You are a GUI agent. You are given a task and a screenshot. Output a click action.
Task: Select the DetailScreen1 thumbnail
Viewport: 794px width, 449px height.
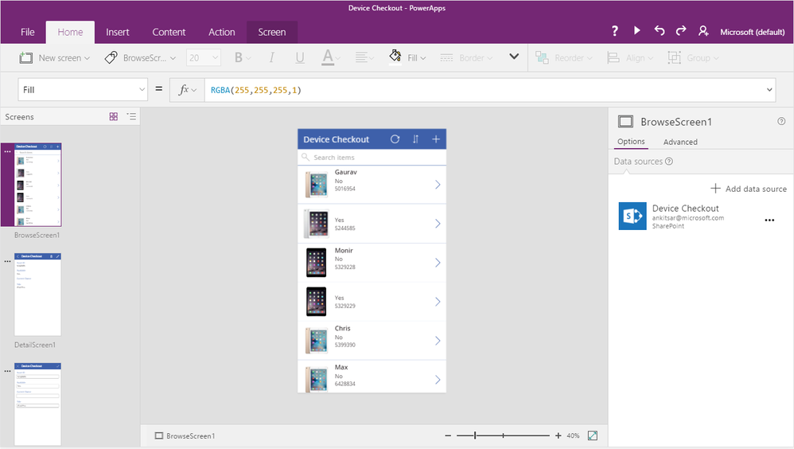coord(37,295)
